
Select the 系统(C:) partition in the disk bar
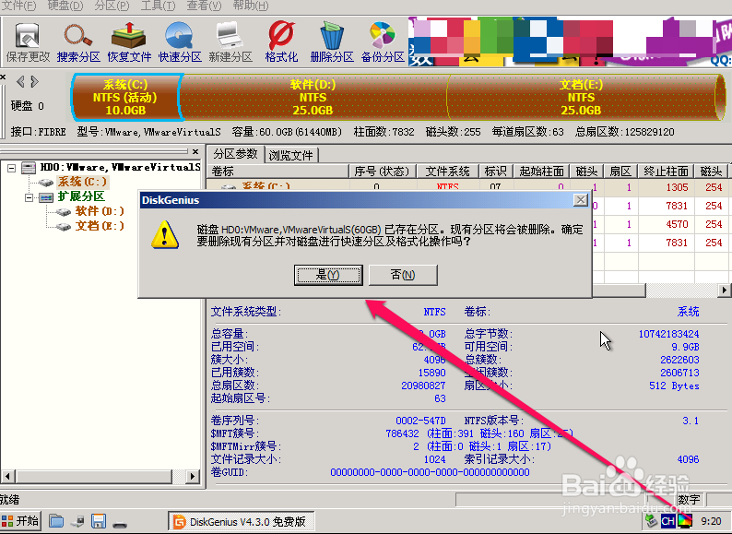point(125,97)
